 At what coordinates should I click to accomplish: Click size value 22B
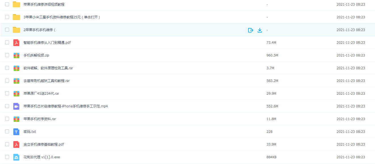tap(269, 132)
